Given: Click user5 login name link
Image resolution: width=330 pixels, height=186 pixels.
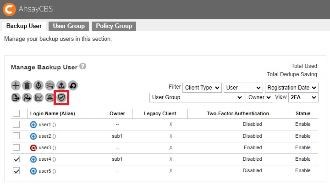Looking at the screenshot, I should coord(44,171).
